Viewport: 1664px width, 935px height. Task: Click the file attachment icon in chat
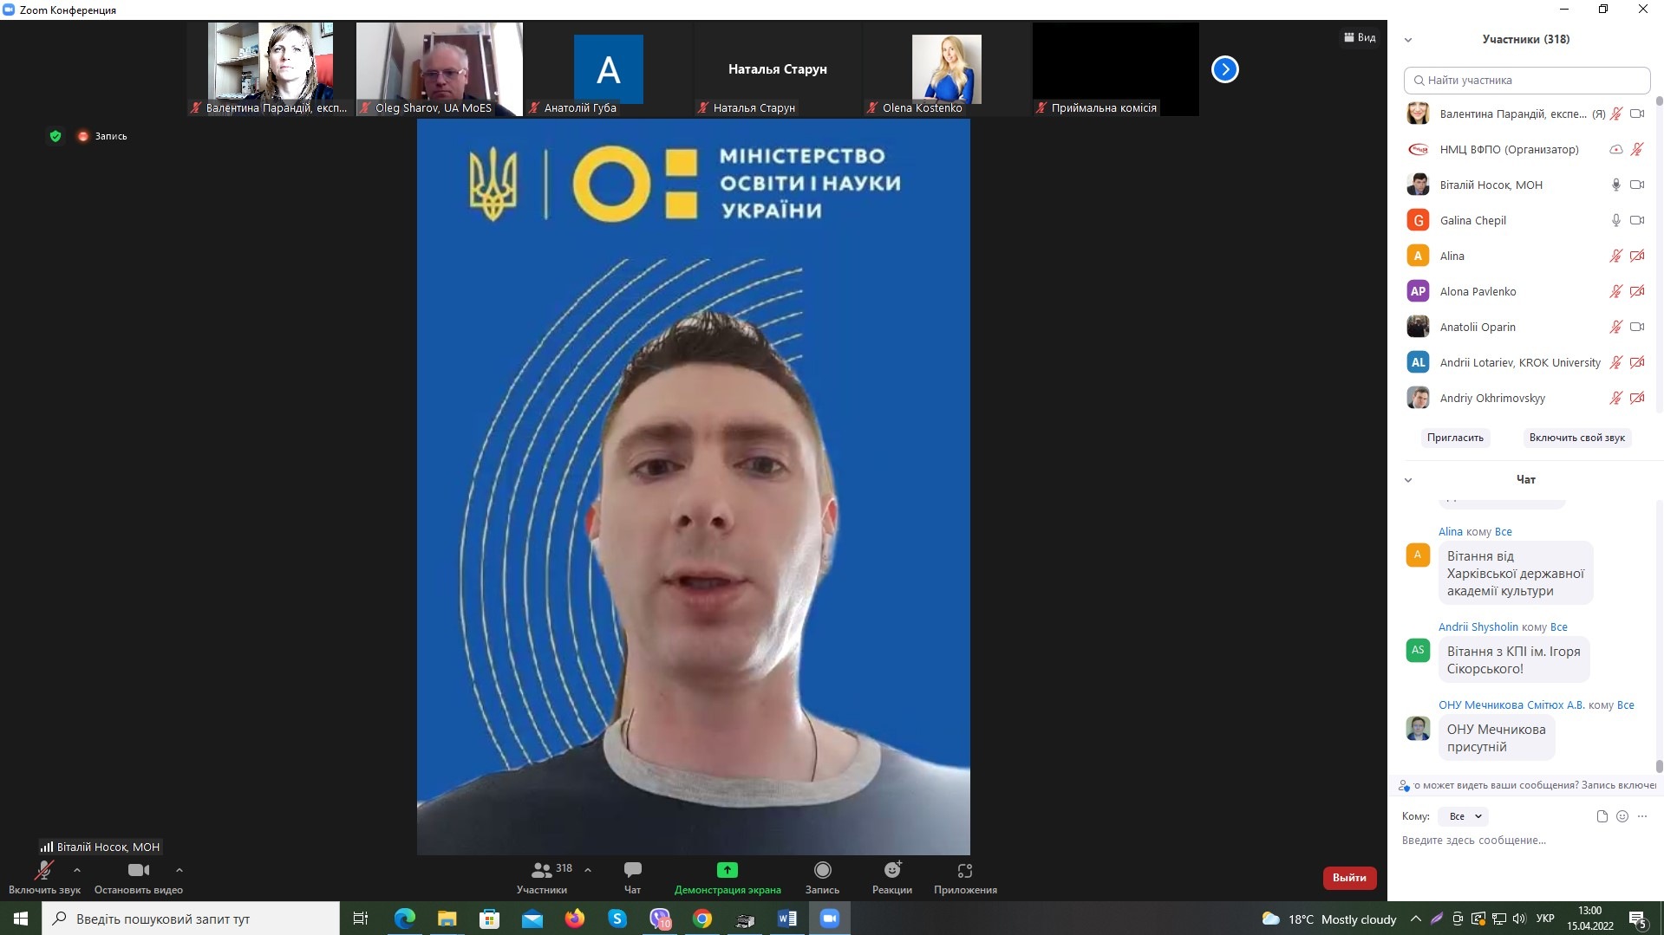click(1602, 816)
